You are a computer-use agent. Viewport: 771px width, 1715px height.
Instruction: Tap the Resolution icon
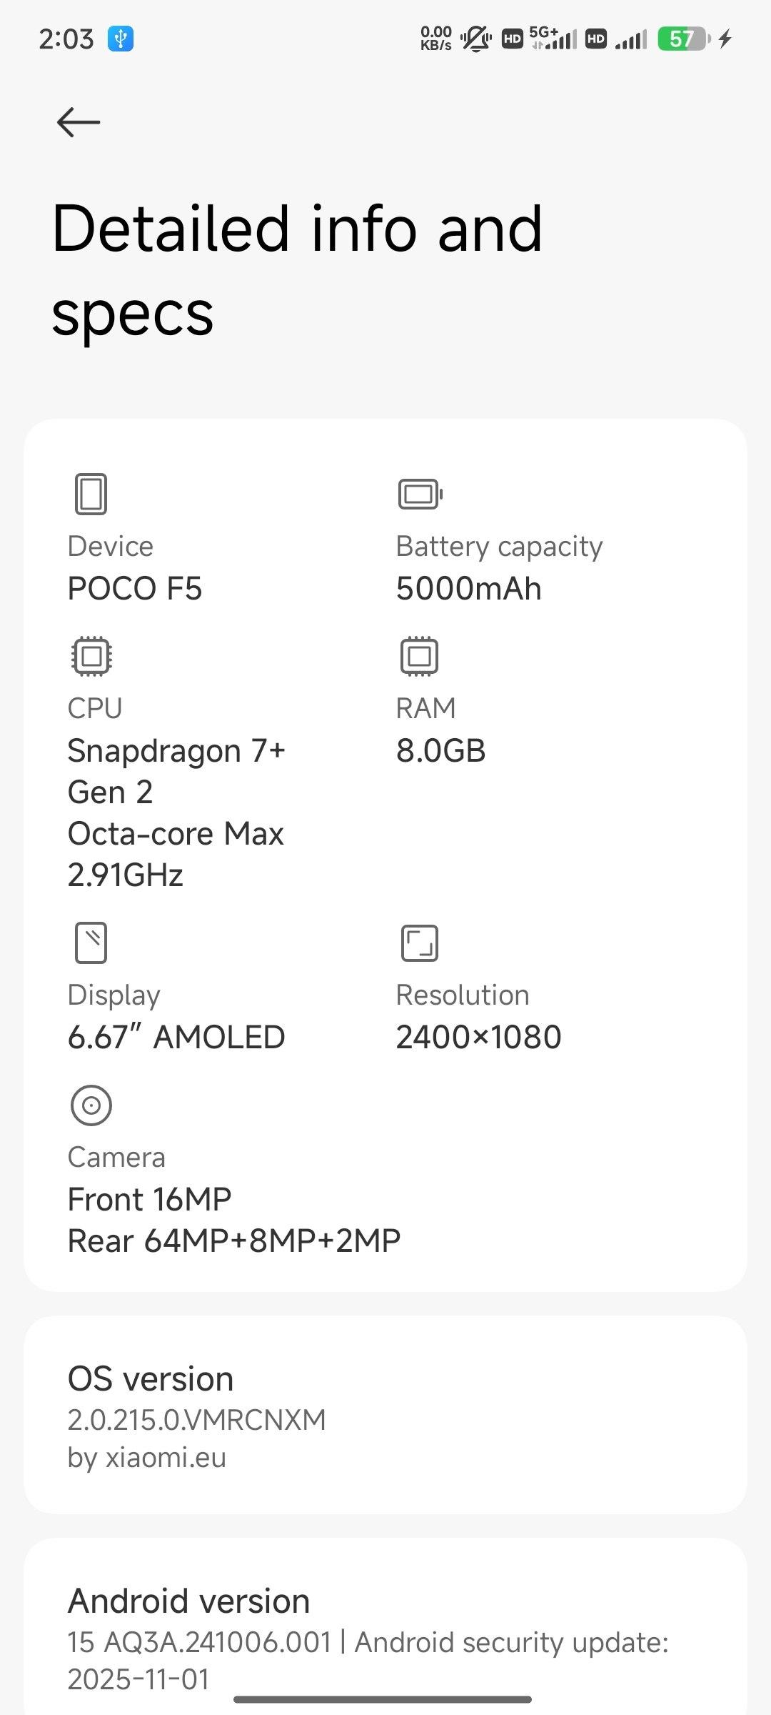pos(419,943)
